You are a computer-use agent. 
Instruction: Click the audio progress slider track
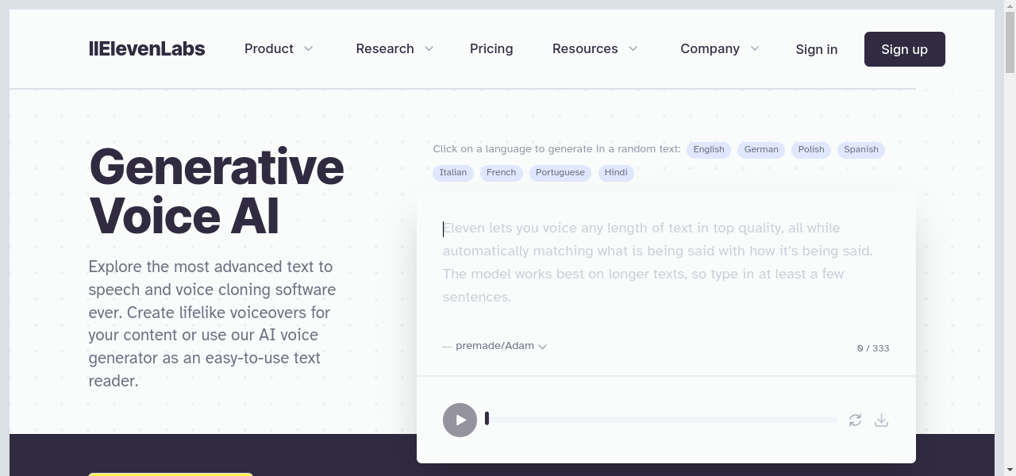point(661,419)
